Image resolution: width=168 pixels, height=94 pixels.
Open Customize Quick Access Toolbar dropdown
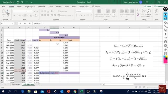click(x=31, y=2)
